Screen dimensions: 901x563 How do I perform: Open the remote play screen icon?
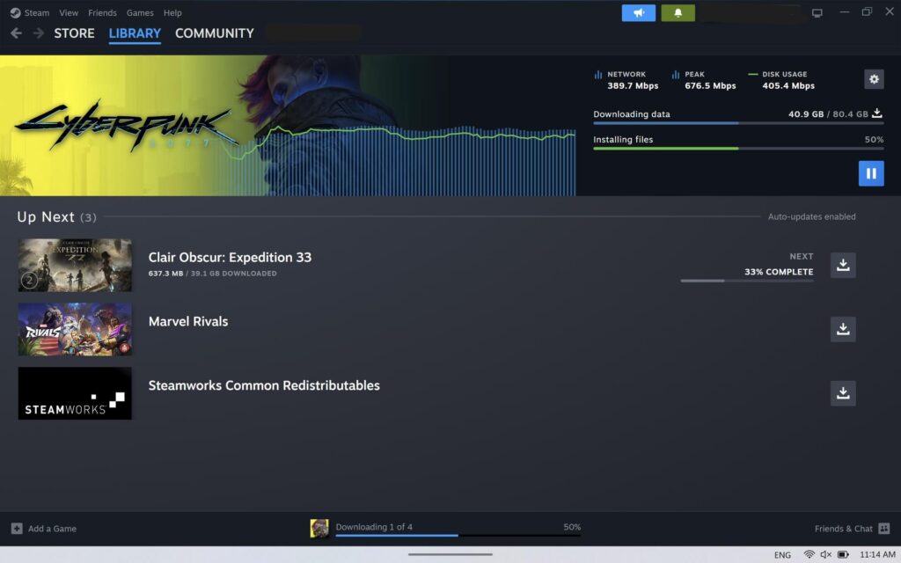[817, 11]
